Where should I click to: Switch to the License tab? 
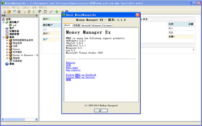107,26
